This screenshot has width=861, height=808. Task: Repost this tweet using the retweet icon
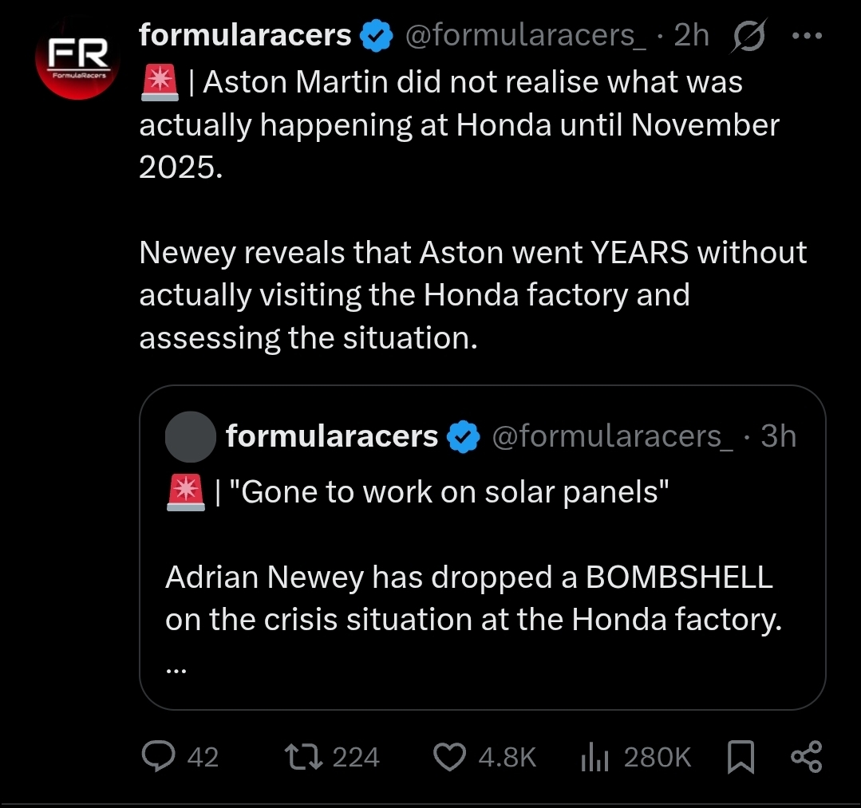click(x=303, y=756)
